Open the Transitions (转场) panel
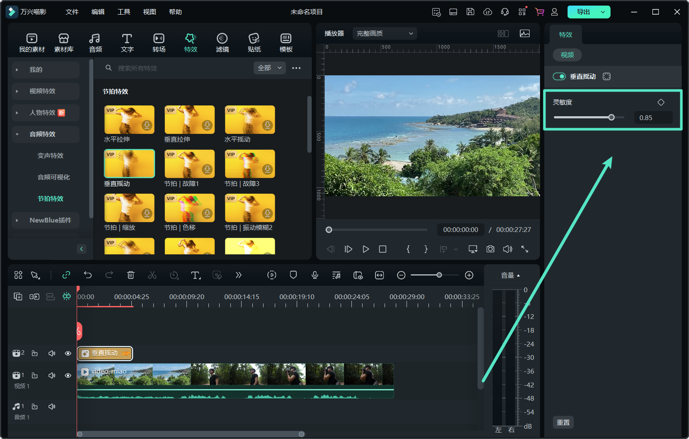Viewport: 689px width, 439px height. point(158,43)
